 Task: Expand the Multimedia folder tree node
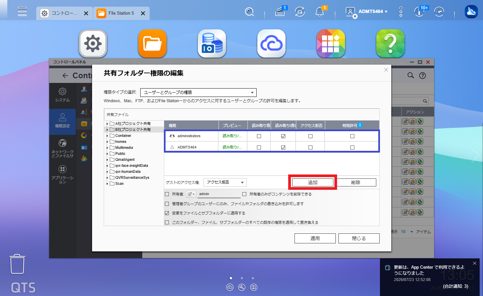click(x=107, y=148)
